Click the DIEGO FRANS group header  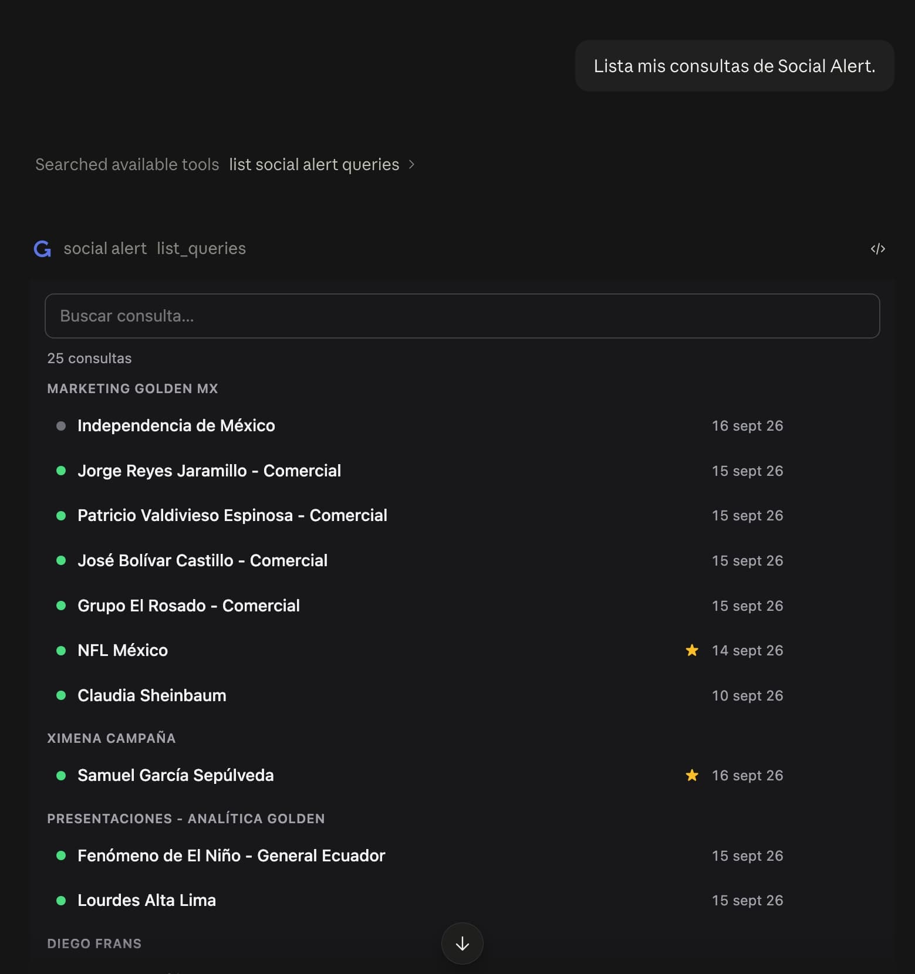click(94, 943)
